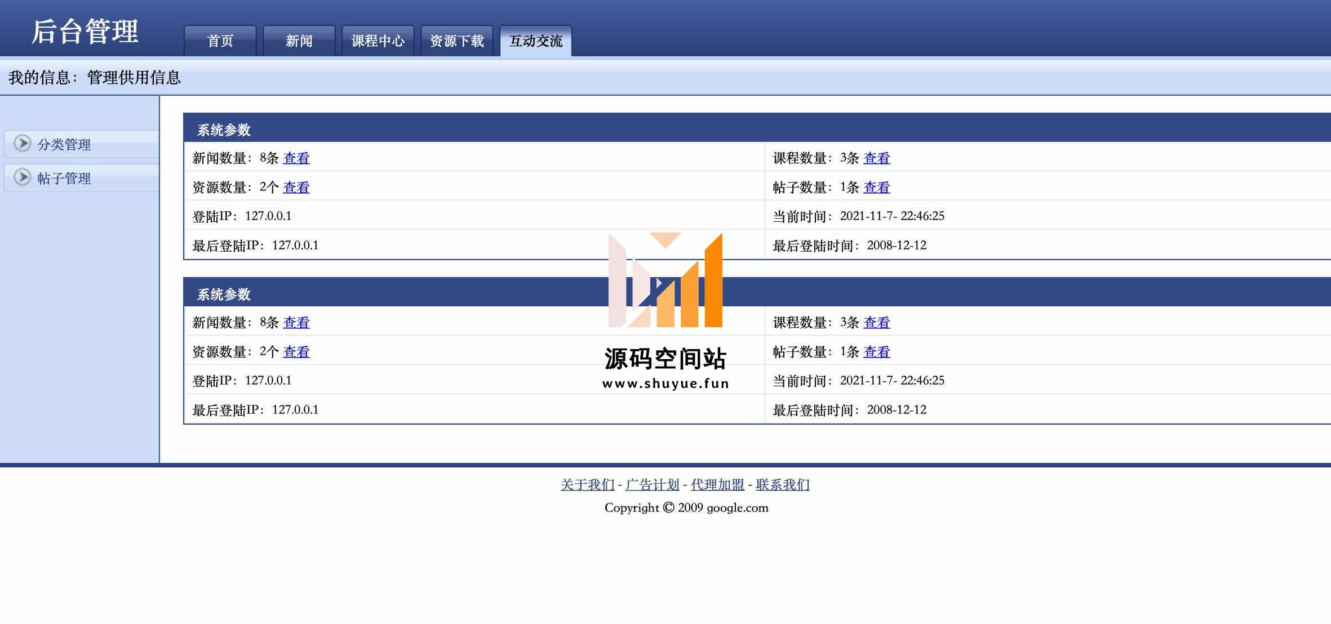Open the 资源下载 tab
Screen dimensions: 1331x624
pyautogui.click(x=457, y=41)
